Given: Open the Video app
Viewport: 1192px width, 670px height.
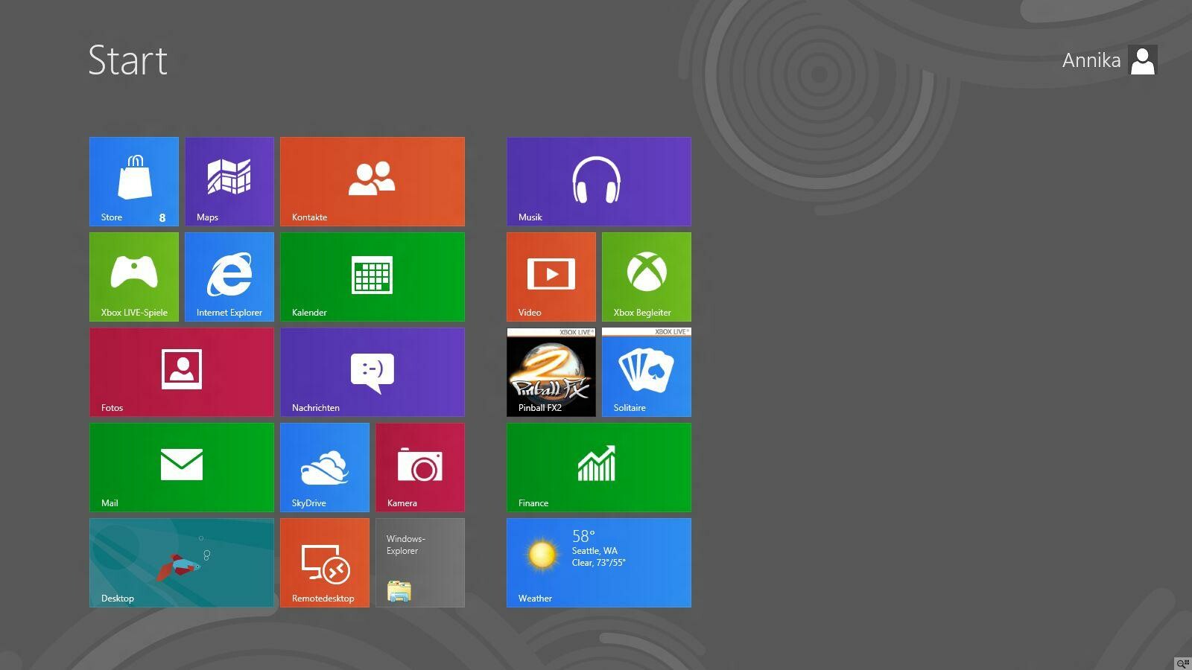Looking at the screenshot, I should click(551, 276).
